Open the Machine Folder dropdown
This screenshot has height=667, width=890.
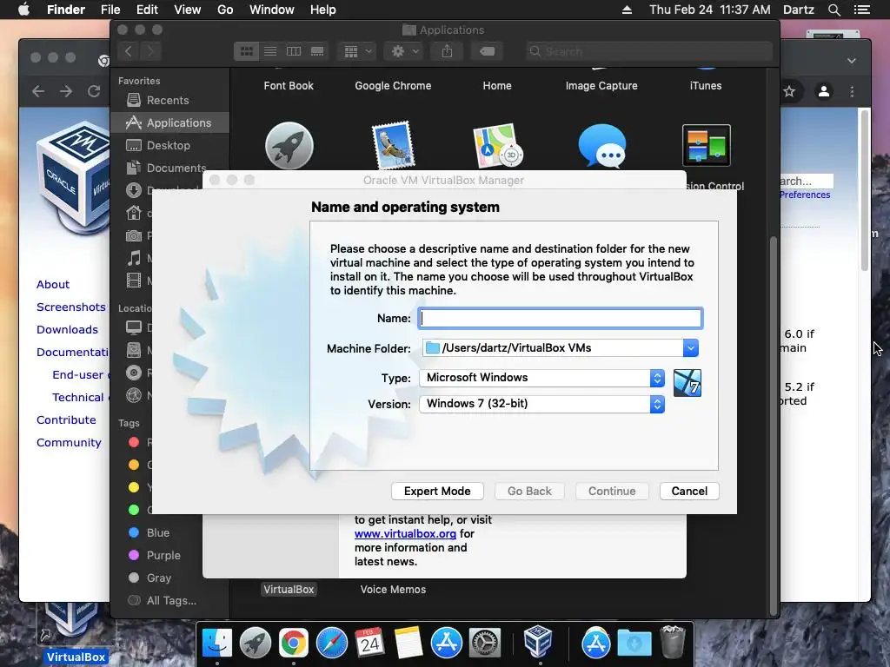[x=690, y=347]
